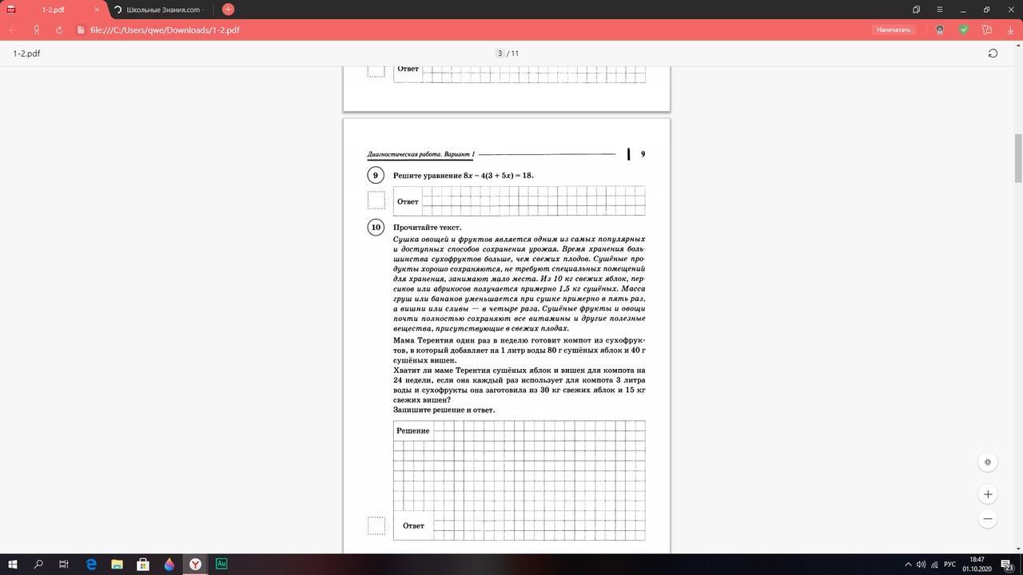Click fit-to-page button in PDF viewer
The height and width of the screenshot is (575, 1023).
(x=988, y=462)
